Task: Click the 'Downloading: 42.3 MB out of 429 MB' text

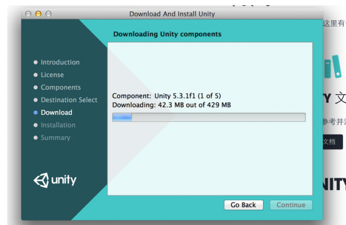Action: [x=171, y=105]
